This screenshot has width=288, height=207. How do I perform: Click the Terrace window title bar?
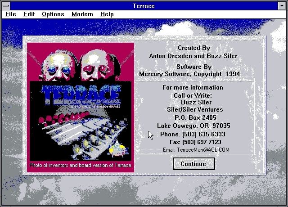(x=144, y=5)
